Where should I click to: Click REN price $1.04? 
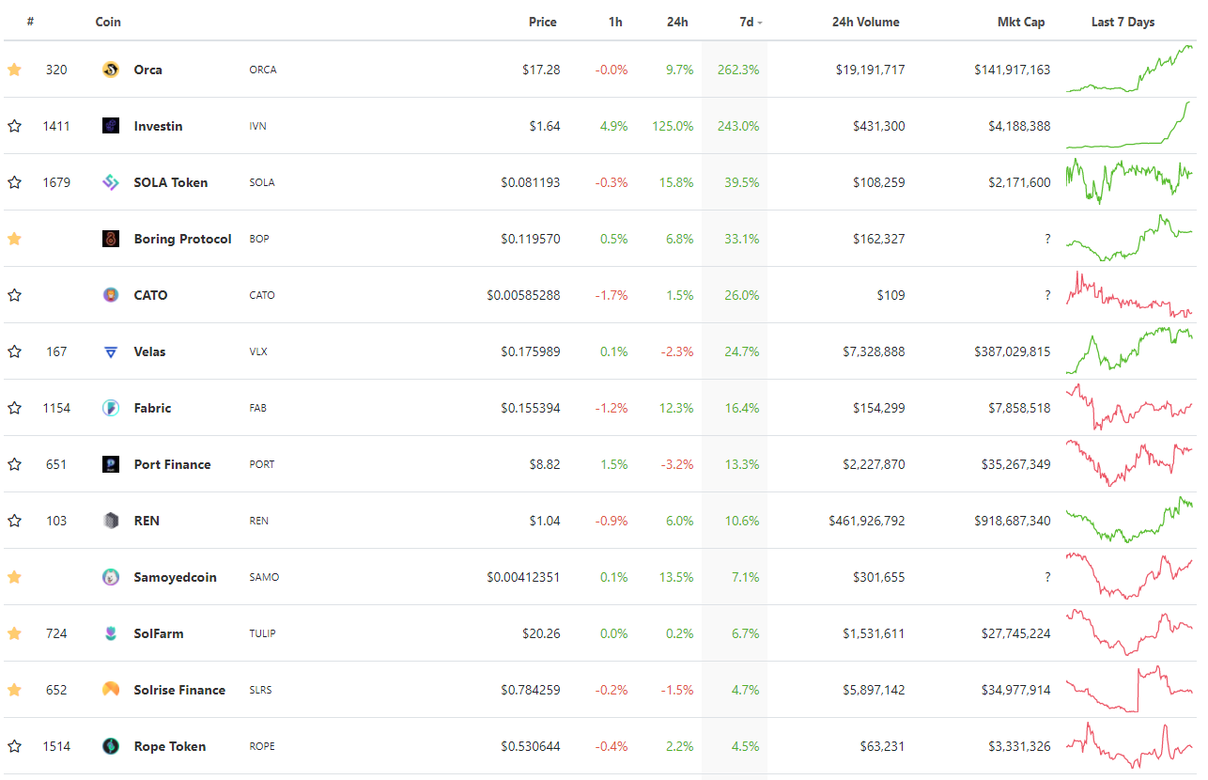543,521
